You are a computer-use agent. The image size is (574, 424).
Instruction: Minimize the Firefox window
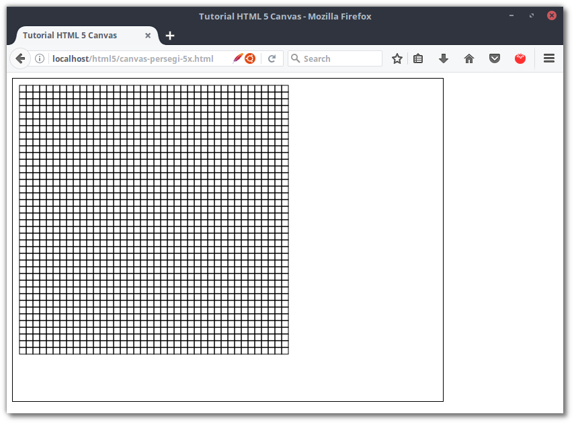(511, 15)
